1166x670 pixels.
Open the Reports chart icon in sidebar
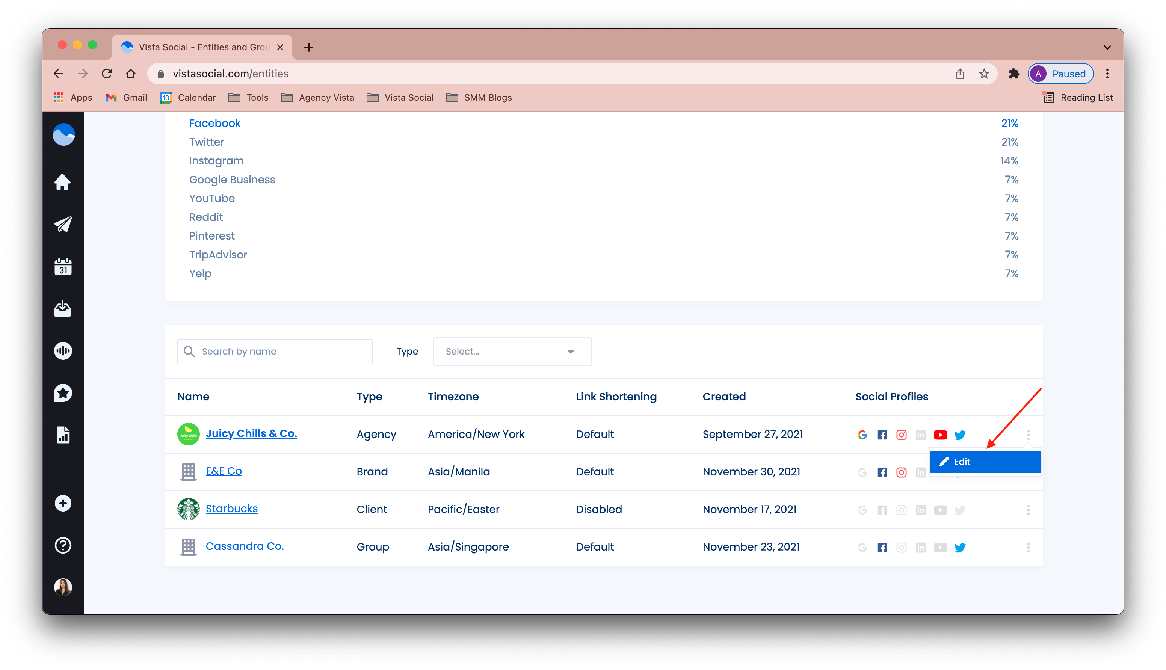click(63, 435)
